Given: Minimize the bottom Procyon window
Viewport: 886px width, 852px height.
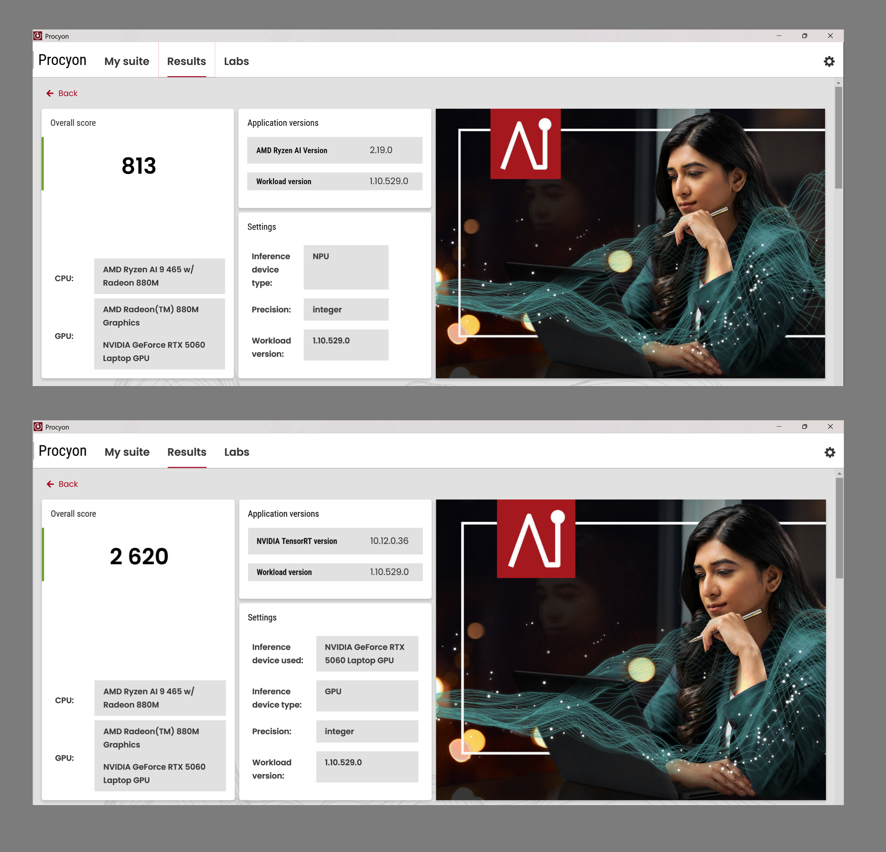Looking at the screenshot, I should click(779, 426).
